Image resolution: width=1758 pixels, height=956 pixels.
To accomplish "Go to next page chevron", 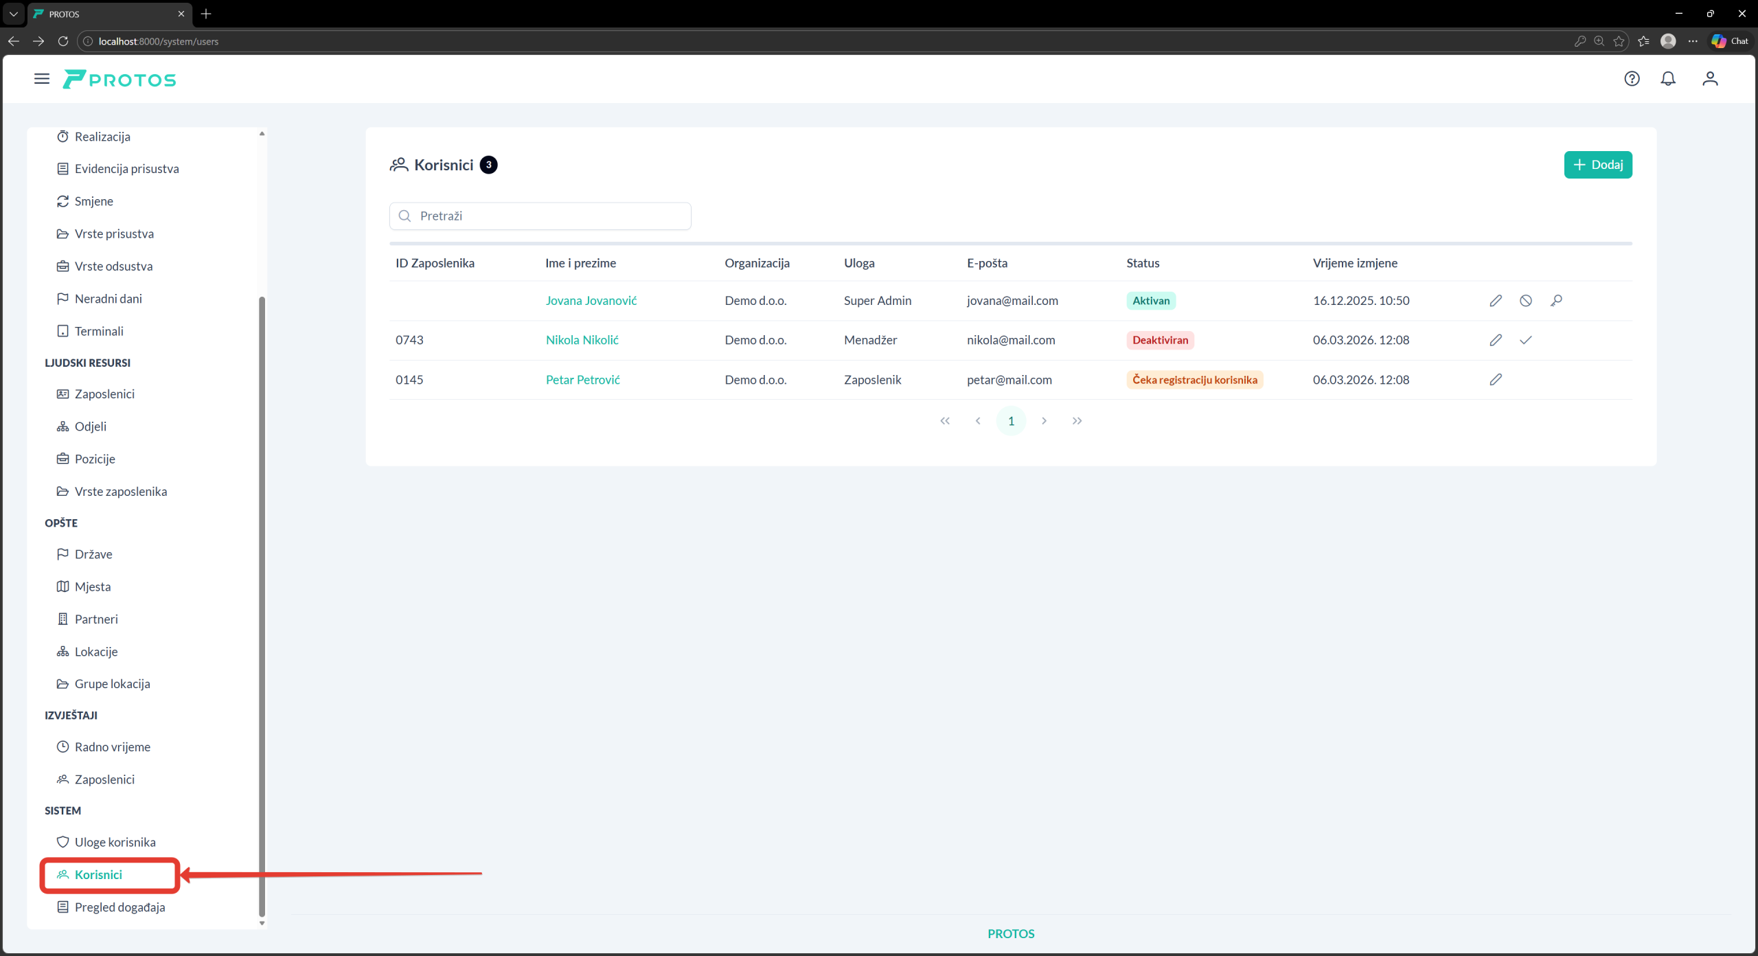I will pos(1044,421).
